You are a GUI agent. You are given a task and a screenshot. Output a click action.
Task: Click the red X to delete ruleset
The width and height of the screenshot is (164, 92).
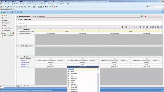(x=13, y=33)
